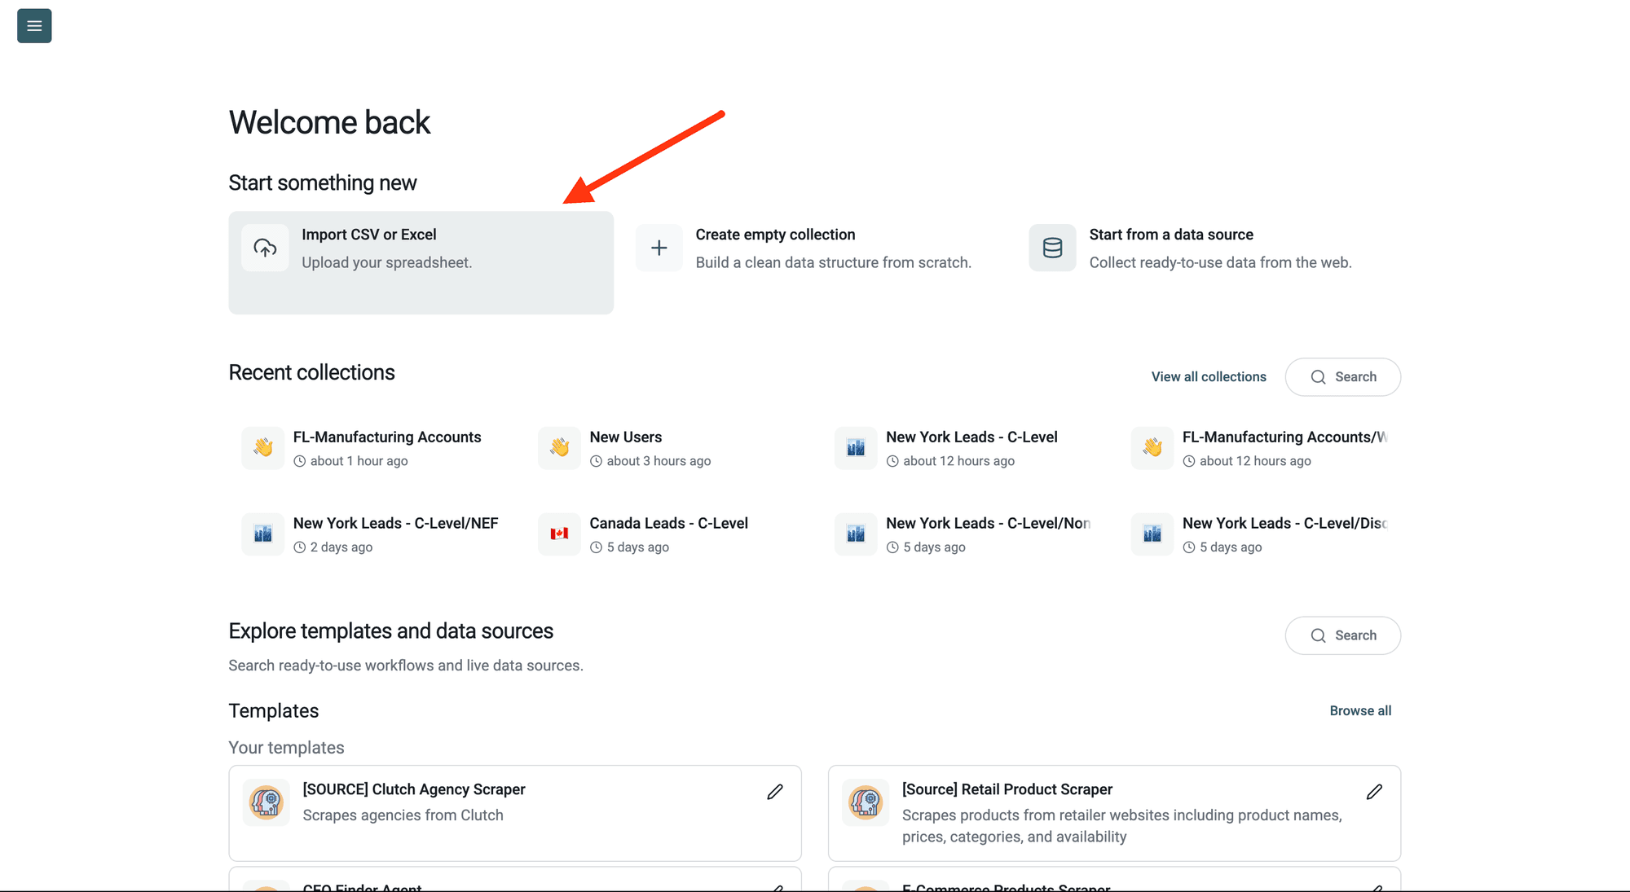Click 'Upload your spreadsheet.' text
This screenshot has width=1630, height=892.
point(386,263)
